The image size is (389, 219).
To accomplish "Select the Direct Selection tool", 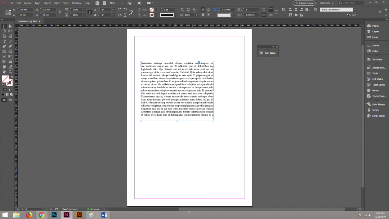I will pos(10,26).
